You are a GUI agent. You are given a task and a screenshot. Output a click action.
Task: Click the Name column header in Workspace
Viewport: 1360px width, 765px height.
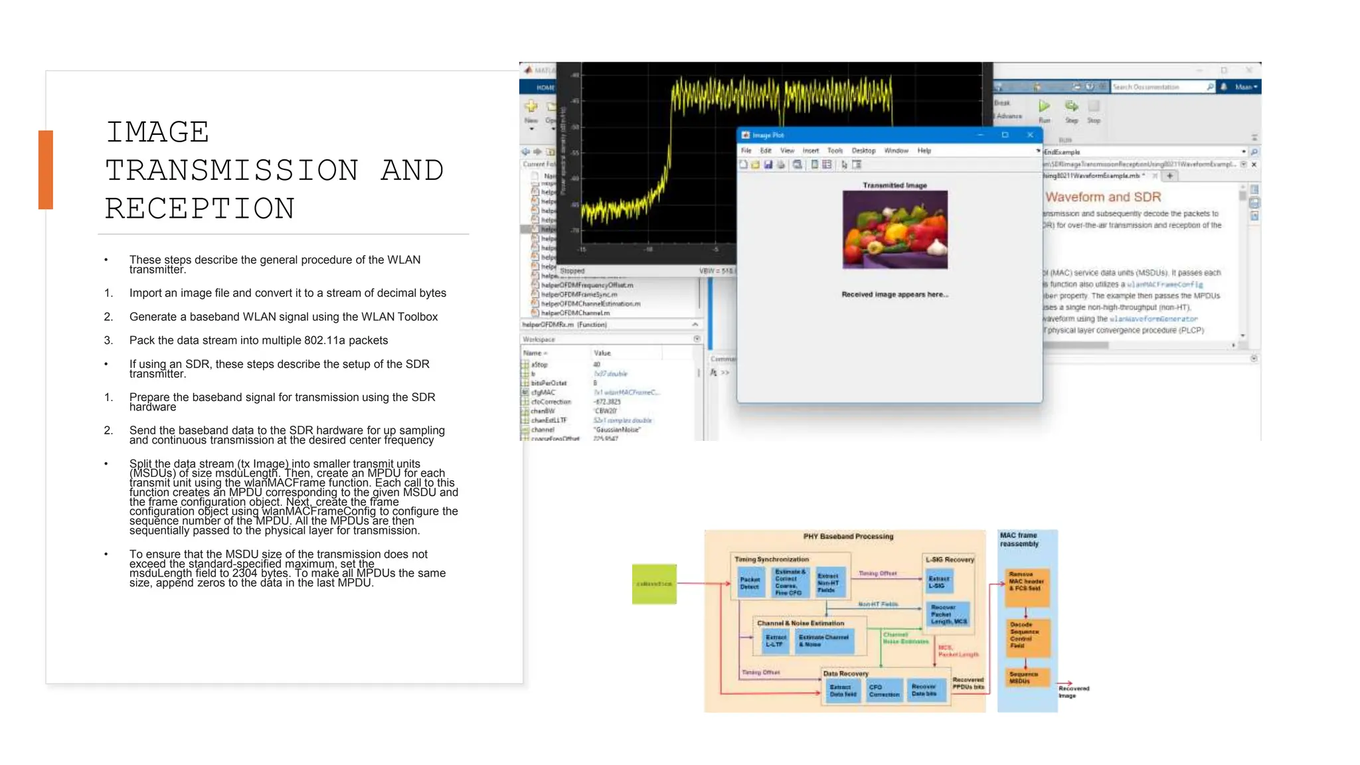click(555, 353)
